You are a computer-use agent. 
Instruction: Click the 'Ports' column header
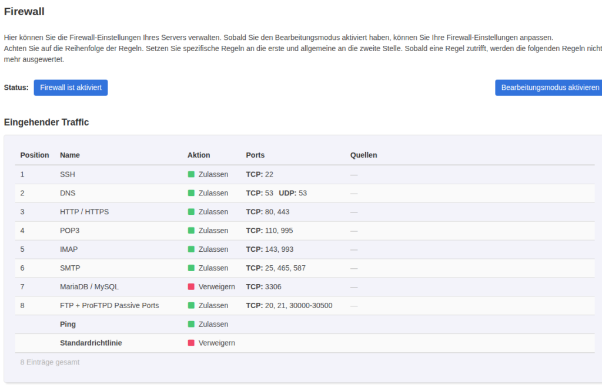tap(255, 155)
